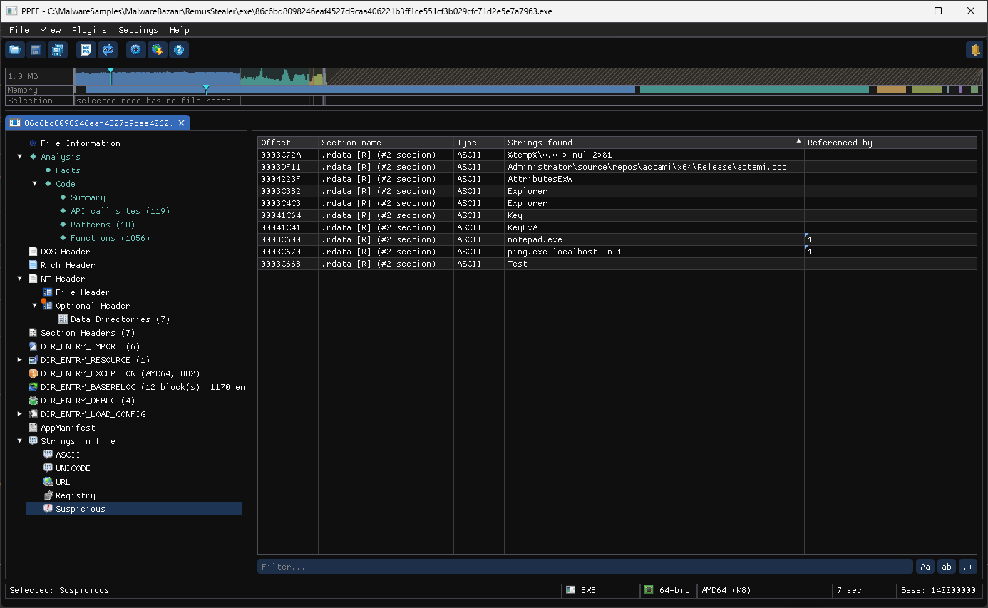This screenshot has height=608, width=988.
Task: Click the AppManifest document icon
Action: pos(33,428)
